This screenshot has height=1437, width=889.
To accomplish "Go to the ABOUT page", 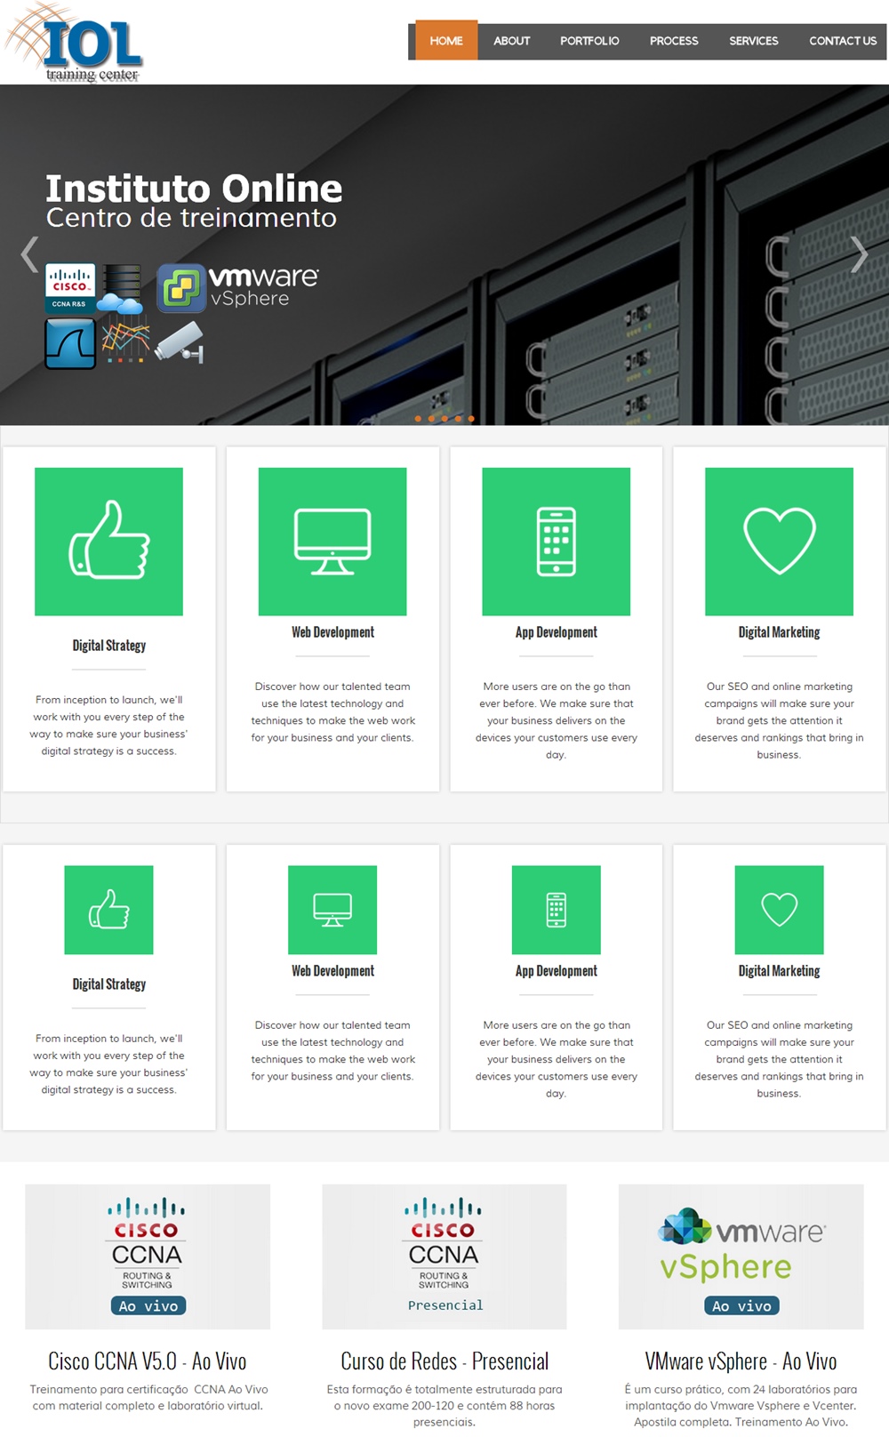I will click(512, 40).
